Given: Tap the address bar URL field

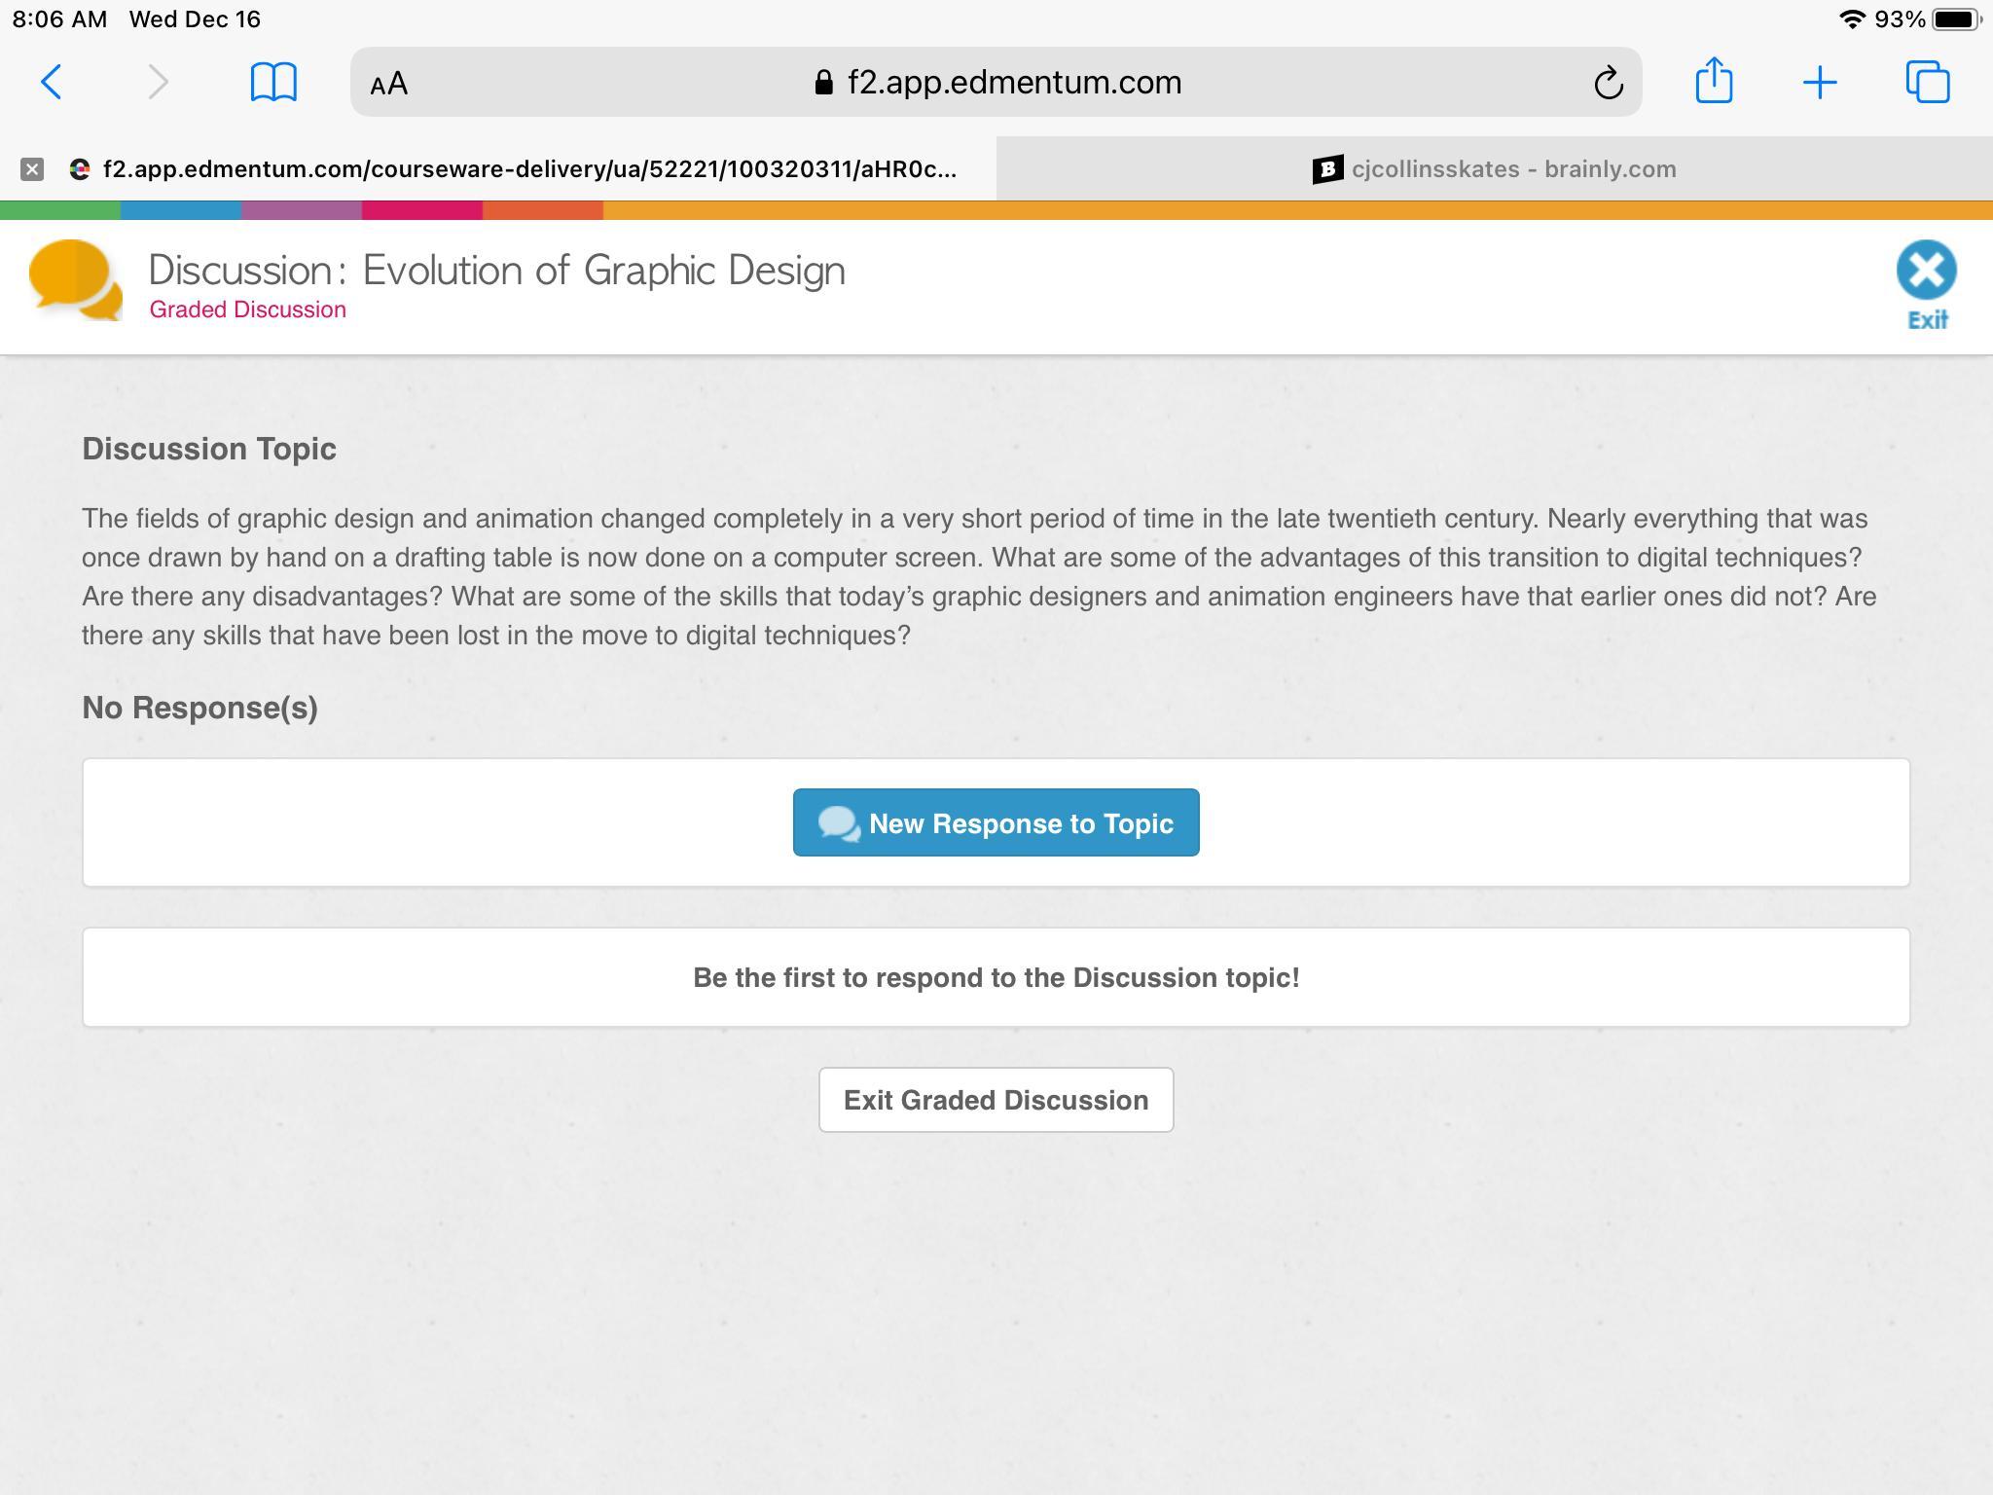Looking at the screenshot, I should (1012, 83).
